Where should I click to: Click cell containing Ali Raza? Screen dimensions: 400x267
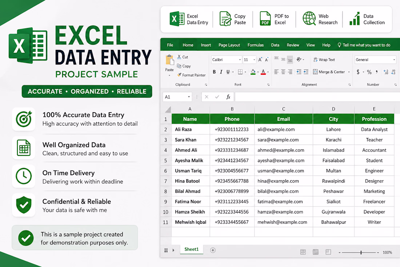[191, 129]
